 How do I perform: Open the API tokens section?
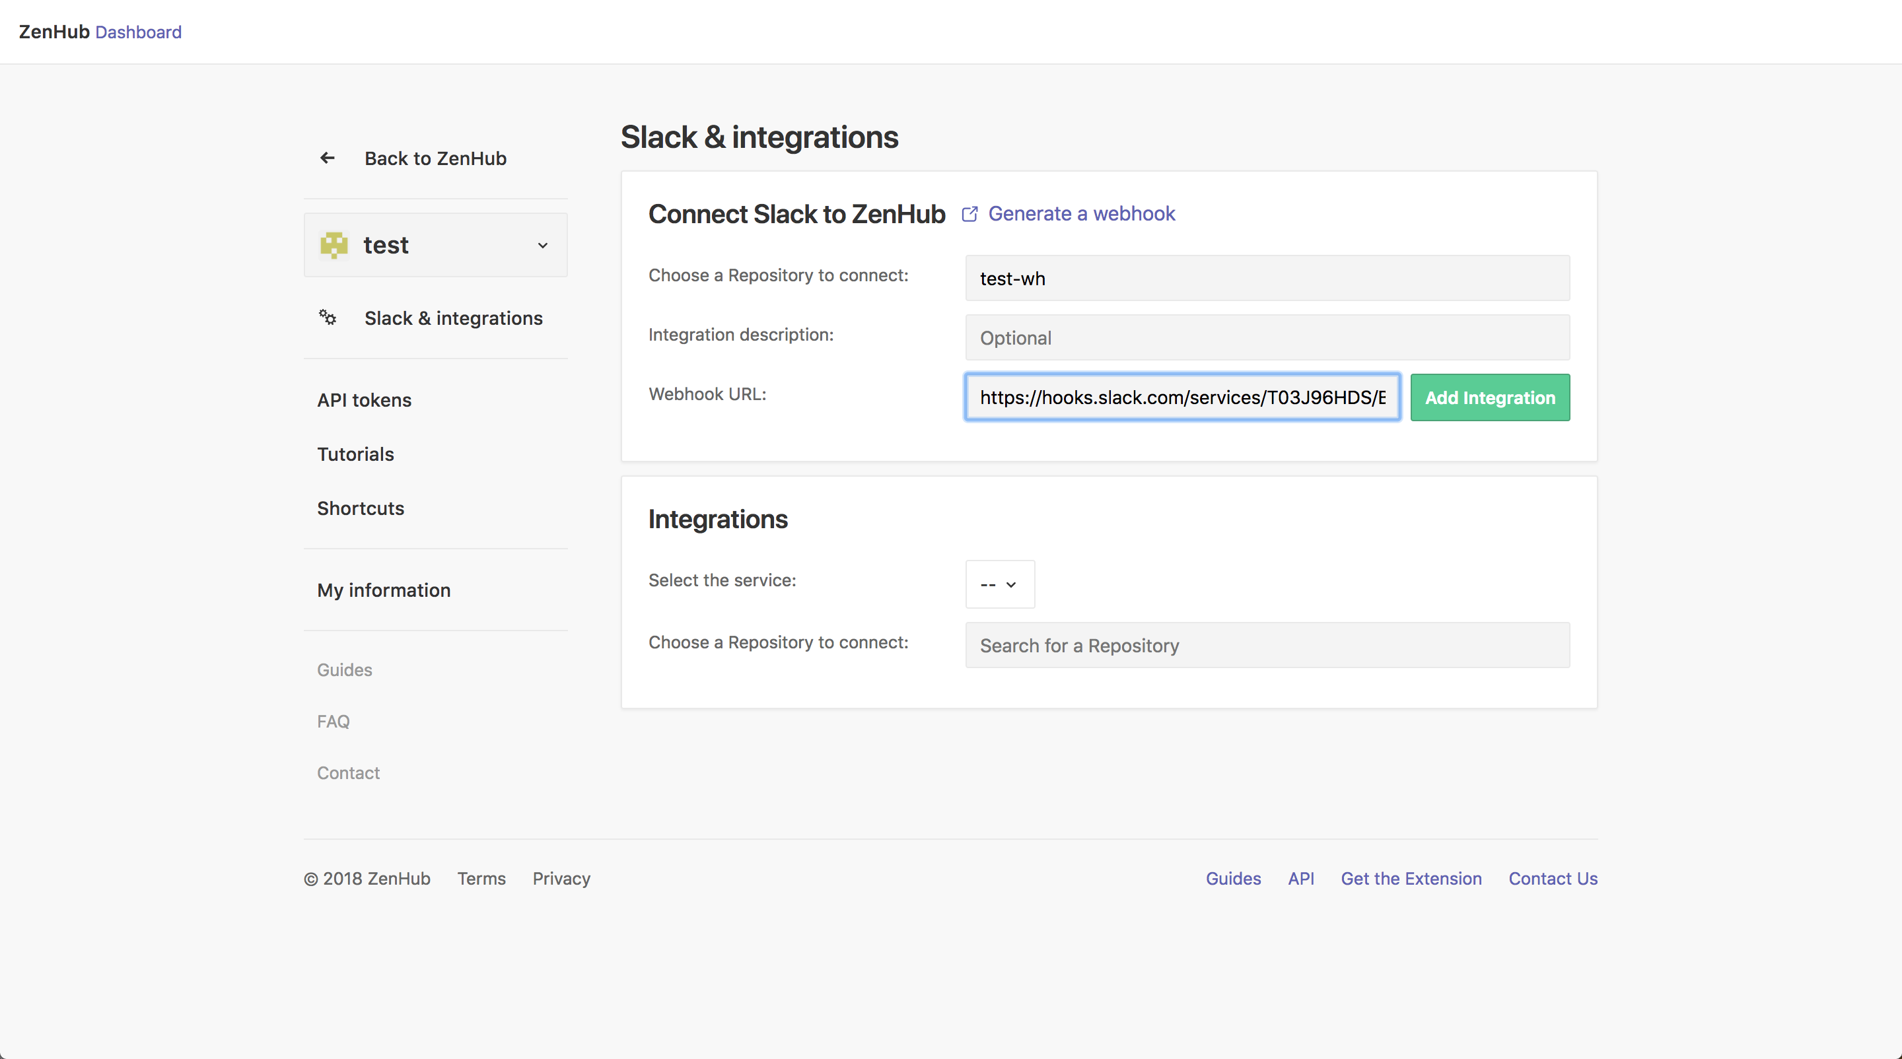point(364,400)
